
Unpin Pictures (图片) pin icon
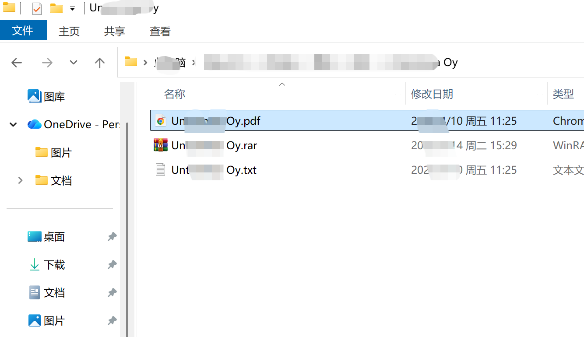click(112, 321)
